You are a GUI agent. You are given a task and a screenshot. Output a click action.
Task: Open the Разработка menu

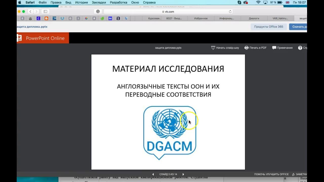click(118, 3)
